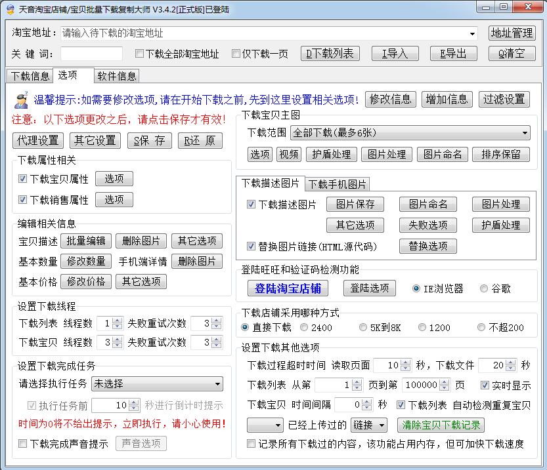
Task: Open 增加信息 button
Action: coord(447,100)
